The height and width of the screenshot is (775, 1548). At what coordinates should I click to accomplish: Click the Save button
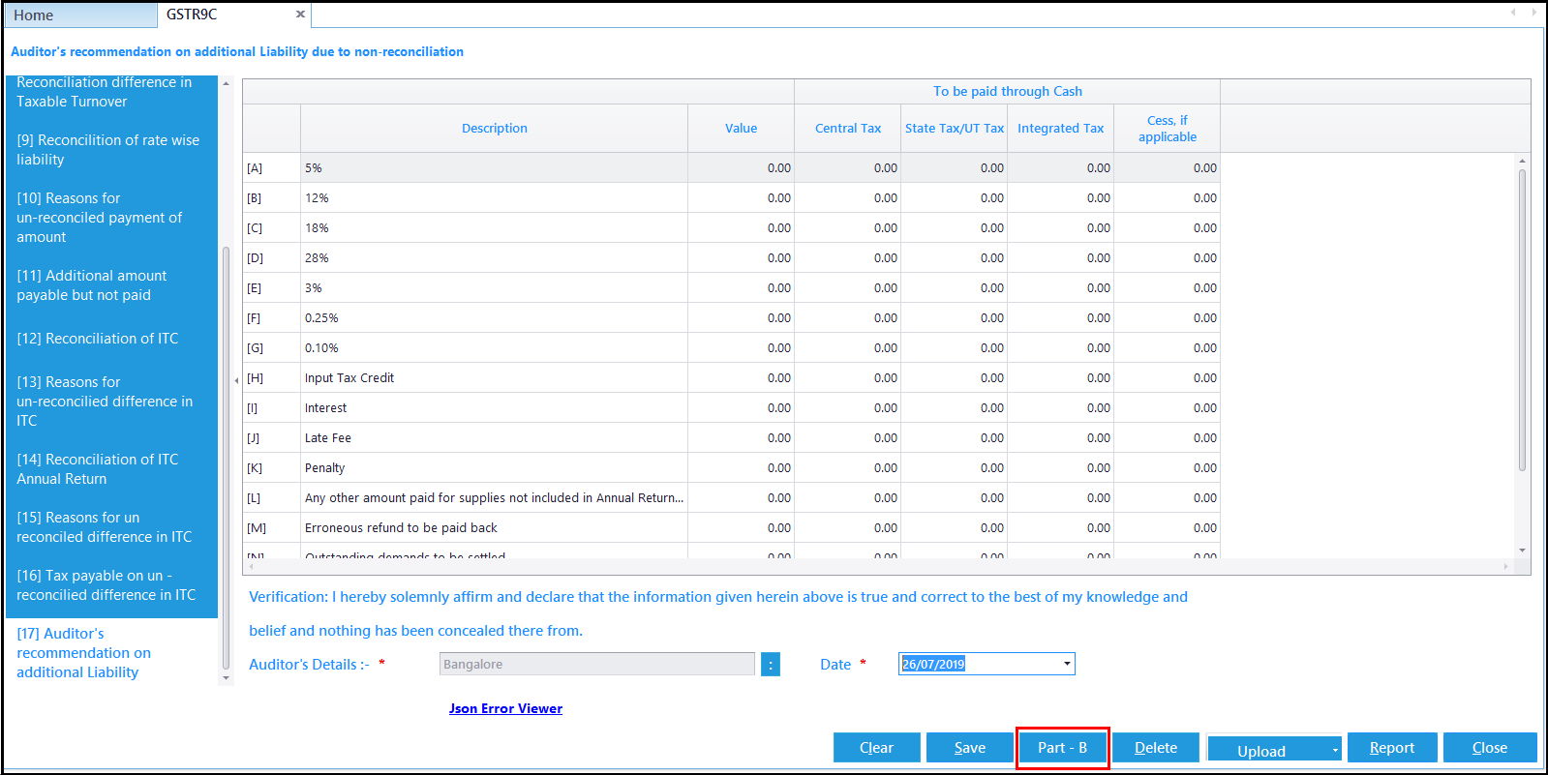(x=969, y=748)
